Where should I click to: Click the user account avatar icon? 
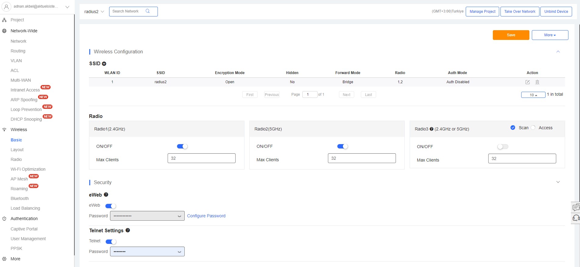[6, 6]
